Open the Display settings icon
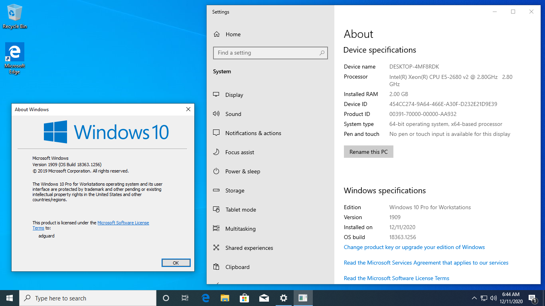Screen dimensions: 545x306 (216, 95)
